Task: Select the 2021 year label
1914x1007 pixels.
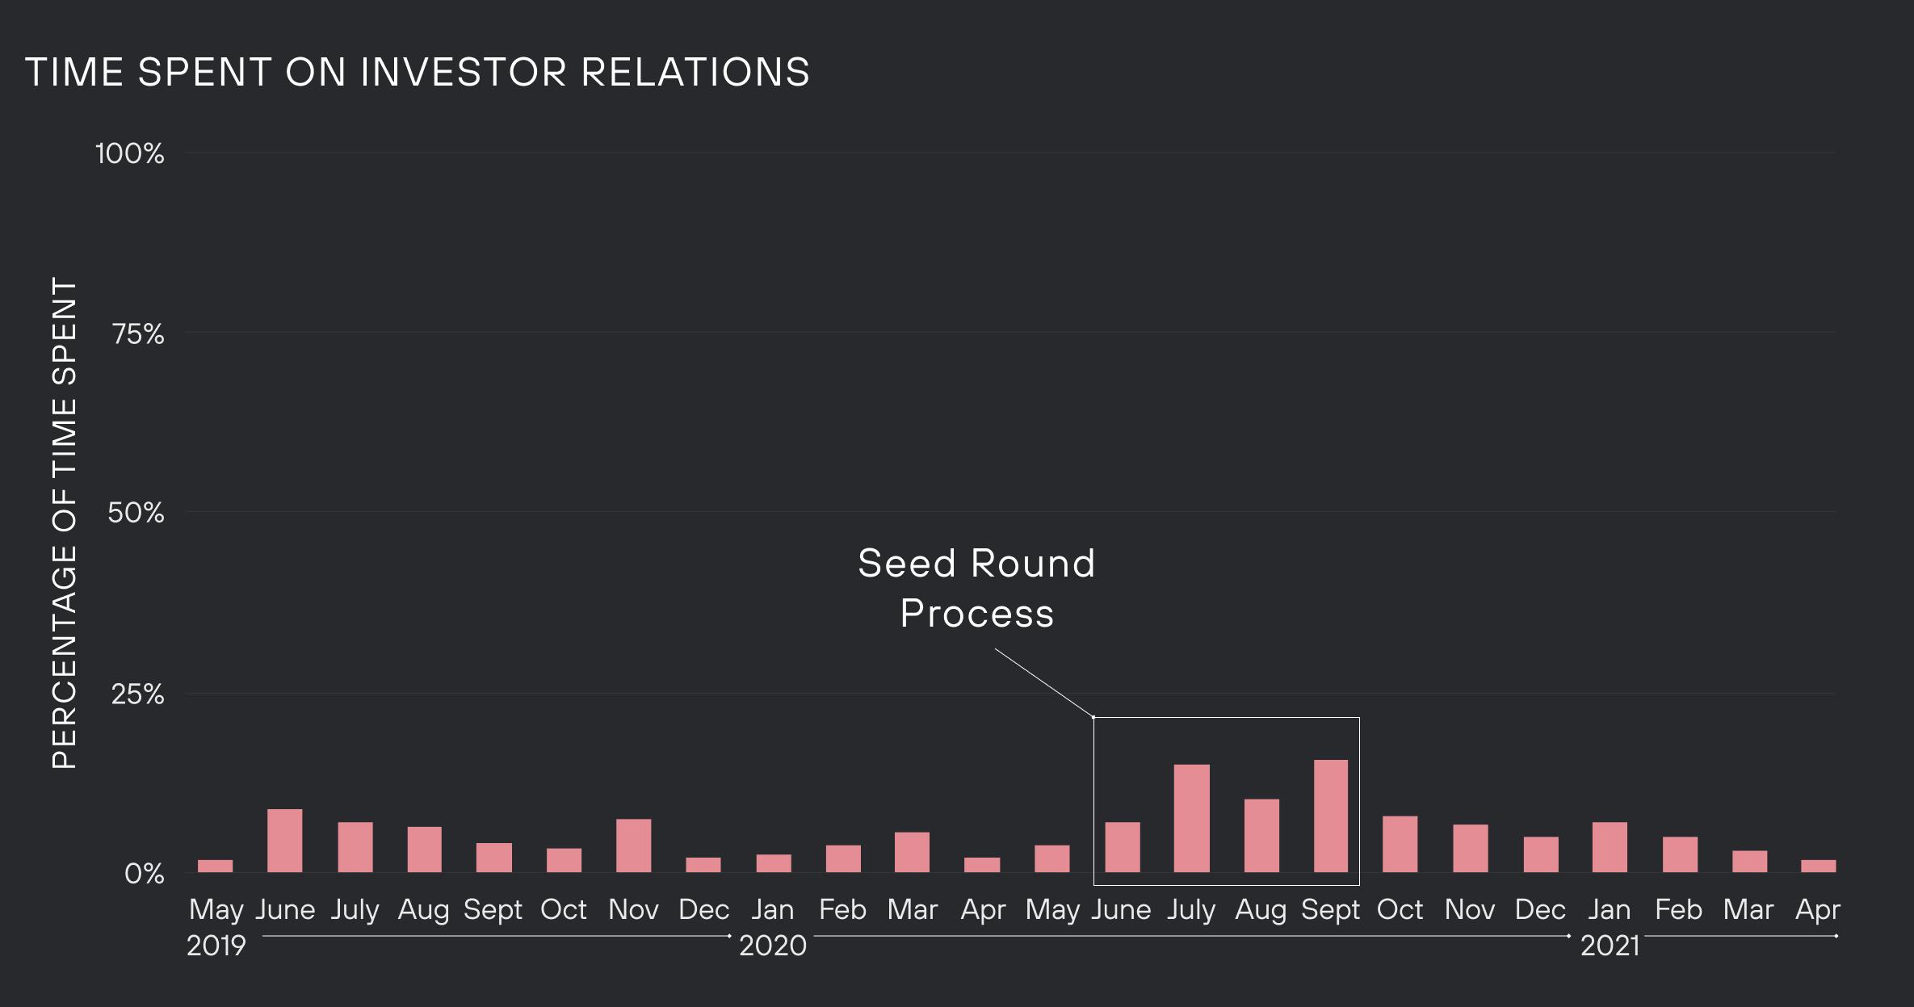Action: pyautogui.click(x=1610, y=945)
